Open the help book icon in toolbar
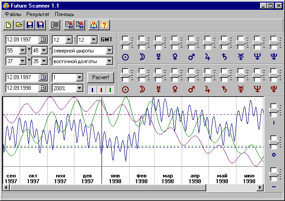Image resolution: width=285 pixels, height=201 pixels. [94, 25]
